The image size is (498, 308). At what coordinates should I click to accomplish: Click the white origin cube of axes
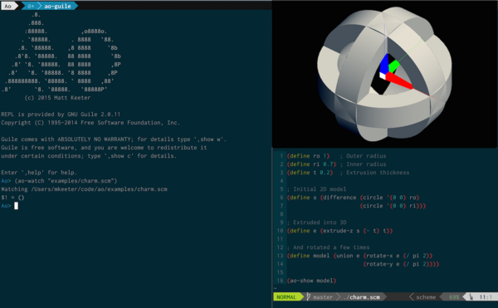383,76
